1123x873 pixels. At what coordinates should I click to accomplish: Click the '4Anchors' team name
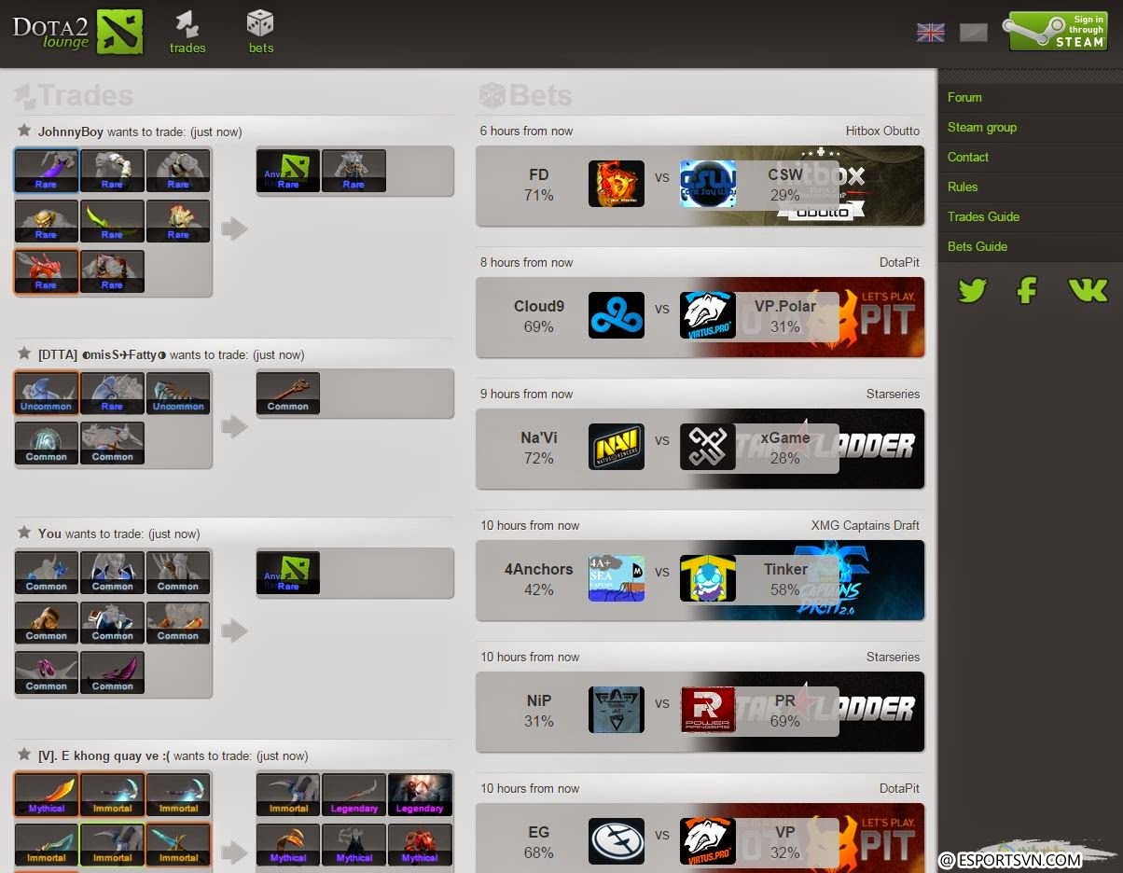click(x=538, y=569)
